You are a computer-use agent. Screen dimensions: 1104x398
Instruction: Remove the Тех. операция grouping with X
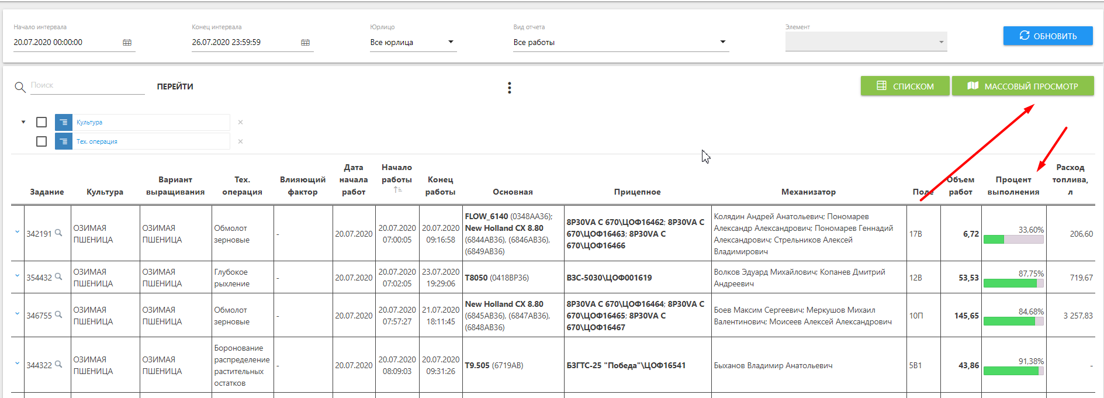240,141
